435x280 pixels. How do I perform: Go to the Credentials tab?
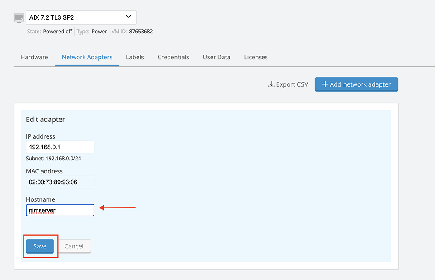[173, 57]
